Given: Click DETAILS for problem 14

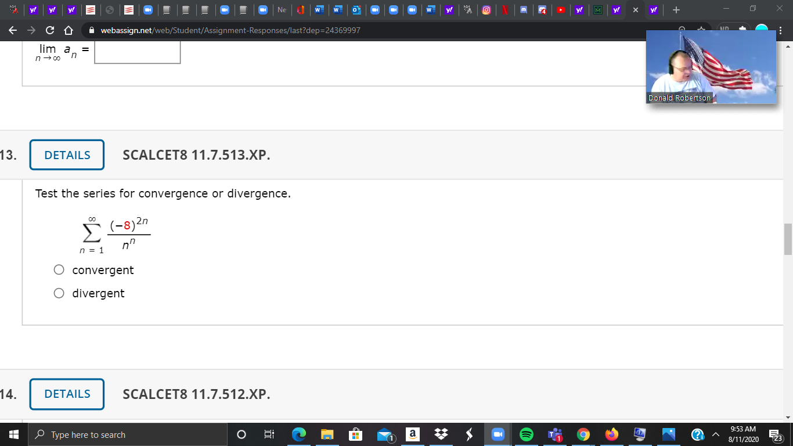Looking at the screenshot, I should pyautogui.click(x=66, y=394).
